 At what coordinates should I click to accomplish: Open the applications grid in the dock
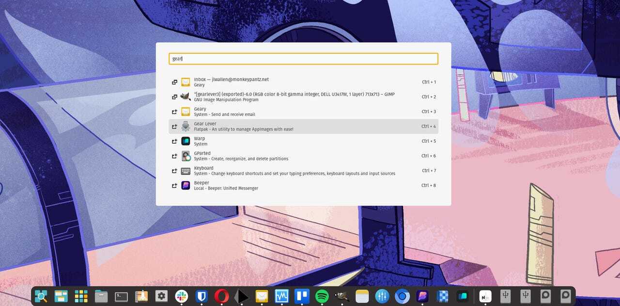click(x=81, y=296)
